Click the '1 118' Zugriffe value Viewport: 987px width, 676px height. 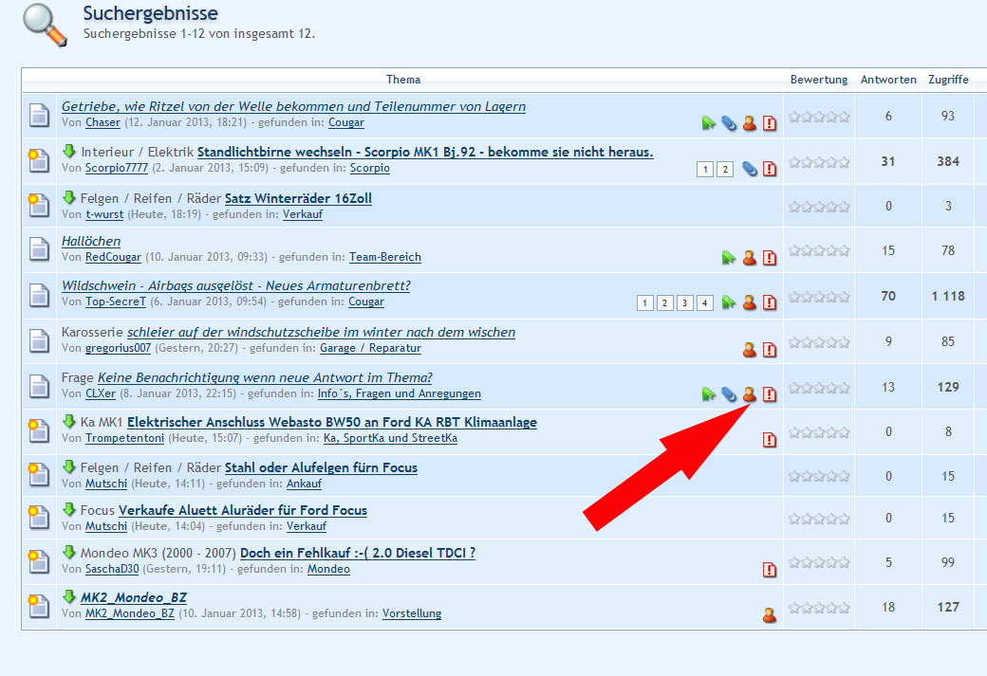[x=948, y=296]
